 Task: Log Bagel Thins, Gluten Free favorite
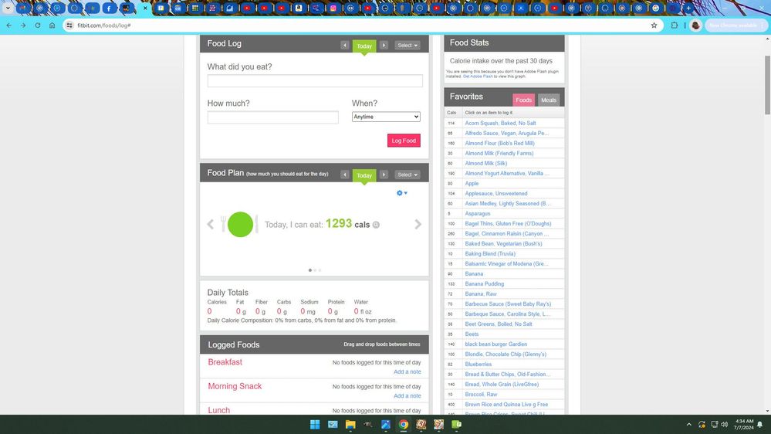pyautogui.click(x=508, y=223)
